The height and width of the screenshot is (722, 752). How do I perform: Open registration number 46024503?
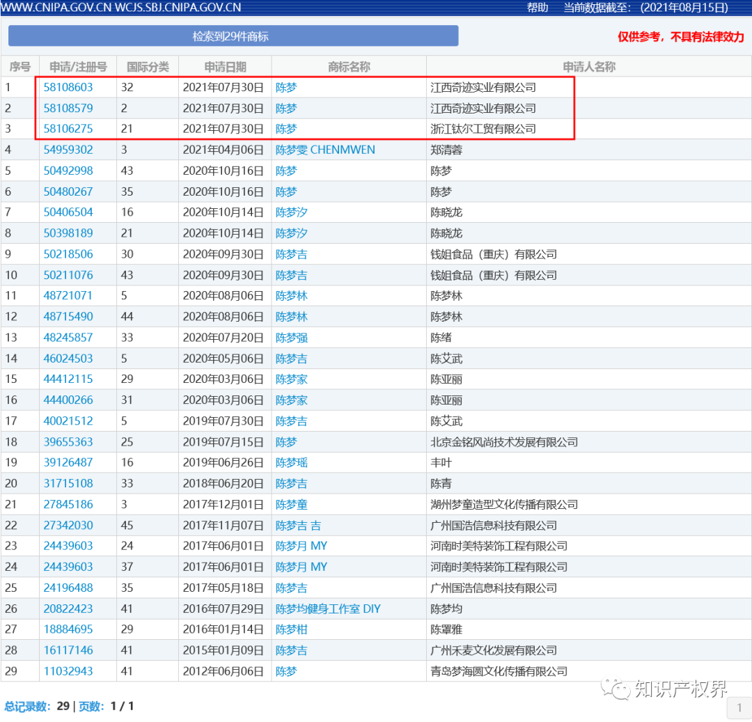68,359
